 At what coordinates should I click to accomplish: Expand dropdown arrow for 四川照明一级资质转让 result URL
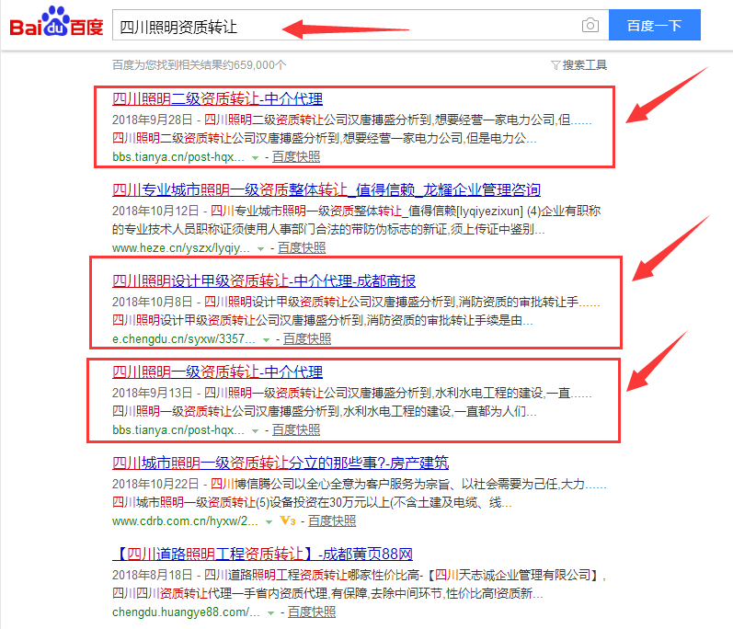[255, 431]
